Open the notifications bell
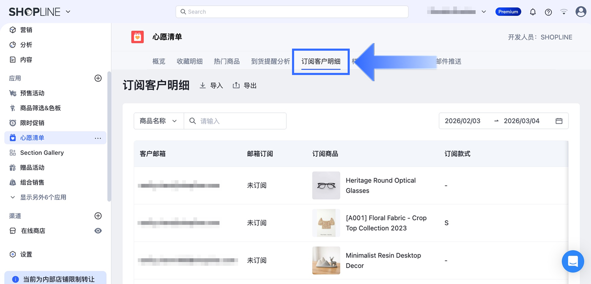Viewport: 591px width, 284px height. tap(533, 12)
